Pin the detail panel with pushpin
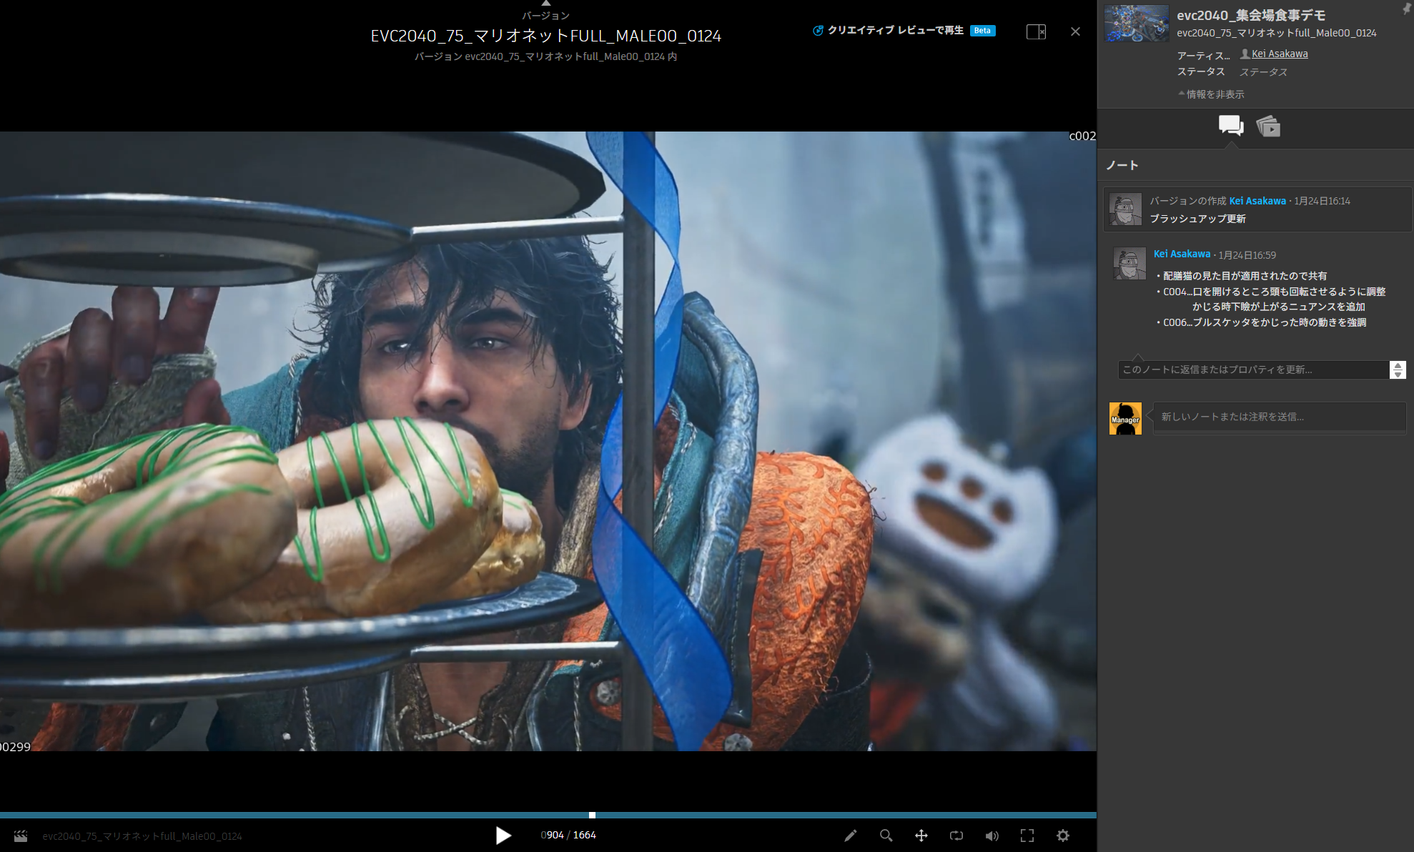 click(x=1407, y=9)
